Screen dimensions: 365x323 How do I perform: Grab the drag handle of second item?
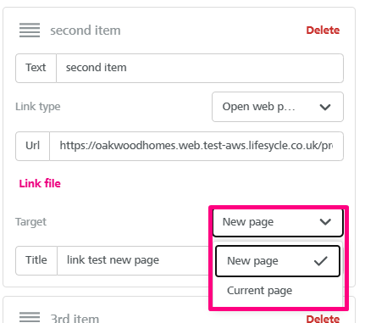[x=30, y=31]
